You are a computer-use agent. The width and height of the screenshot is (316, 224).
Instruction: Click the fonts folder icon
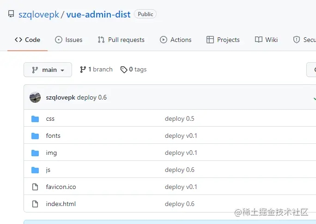(35, 136)
